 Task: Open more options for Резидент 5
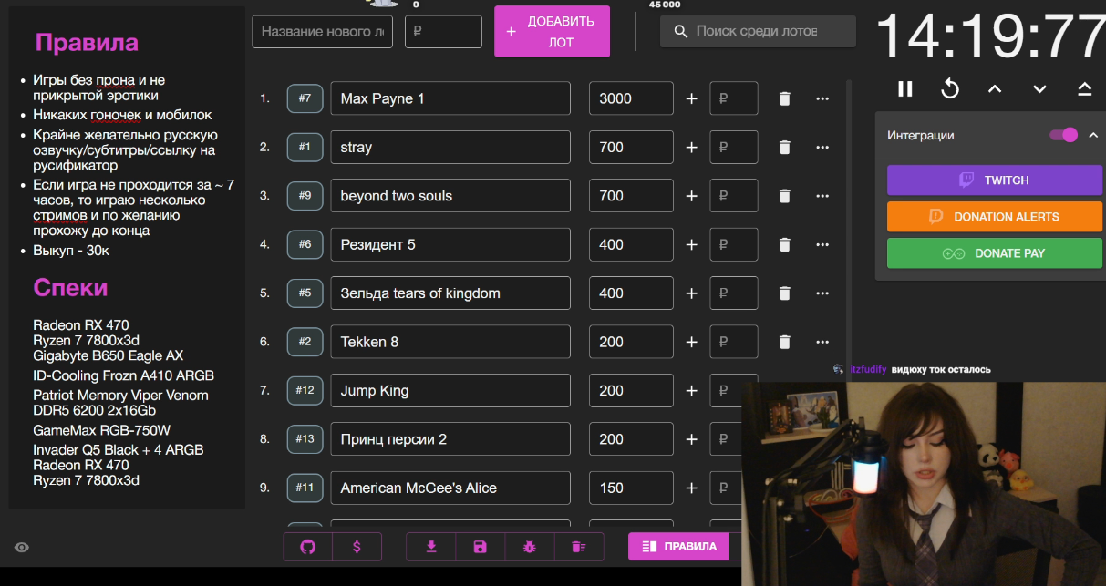tap(822, 244)
